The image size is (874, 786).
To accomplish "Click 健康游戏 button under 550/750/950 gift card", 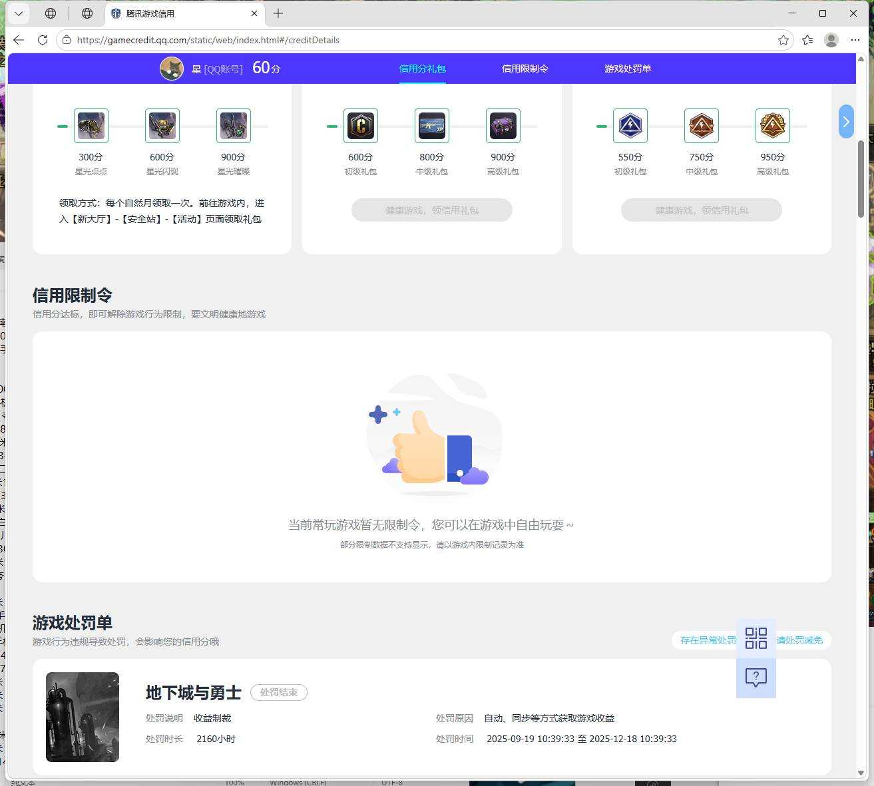I will coord(702,210).
